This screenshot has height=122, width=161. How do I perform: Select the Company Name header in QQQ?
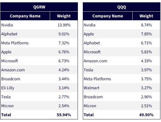tap(108, 16)
